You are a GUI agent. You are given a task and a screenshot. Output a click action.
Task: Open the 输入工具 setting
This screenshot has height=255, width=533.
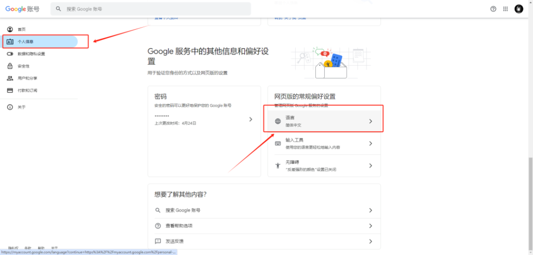pyautogui.click(x=324, y=144)
